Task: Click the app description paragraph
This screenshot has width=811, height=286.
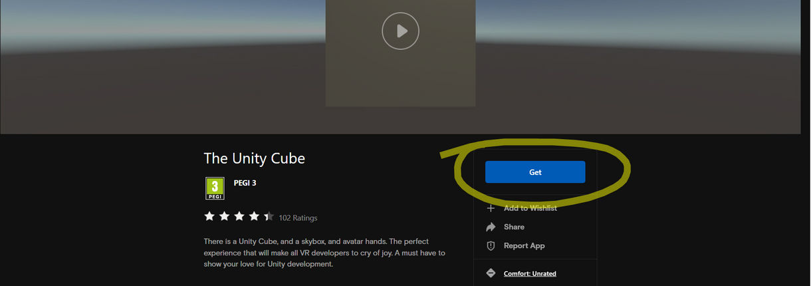Action: point(324,253)
